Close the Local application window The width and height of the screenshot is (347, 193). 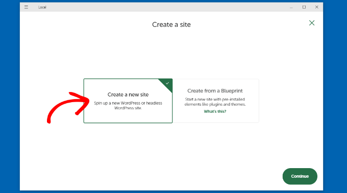[x=317, y=7]
